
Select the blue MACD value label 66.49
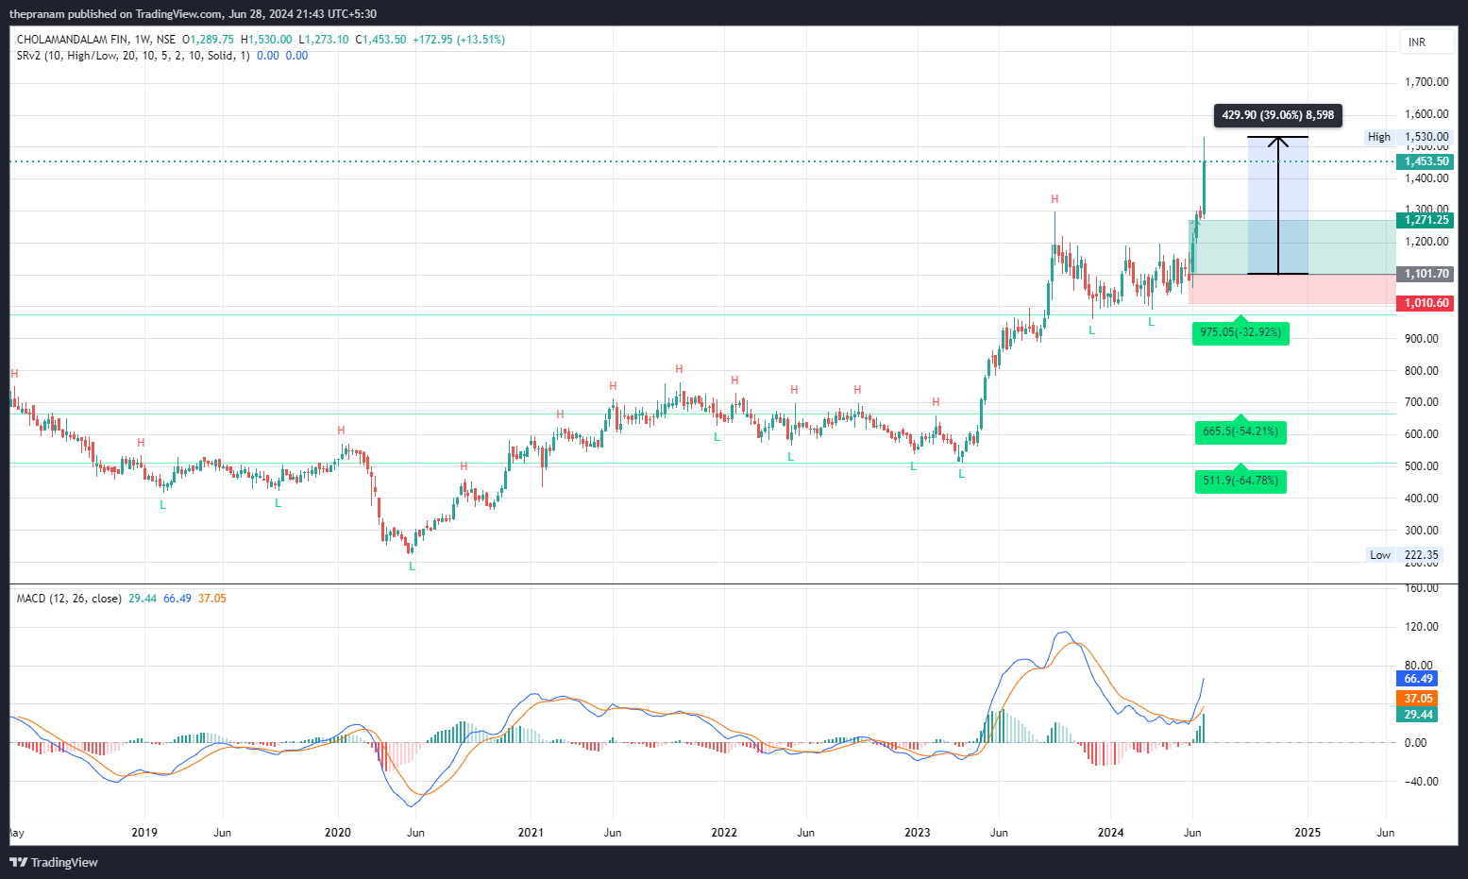tap(1417, 679)
